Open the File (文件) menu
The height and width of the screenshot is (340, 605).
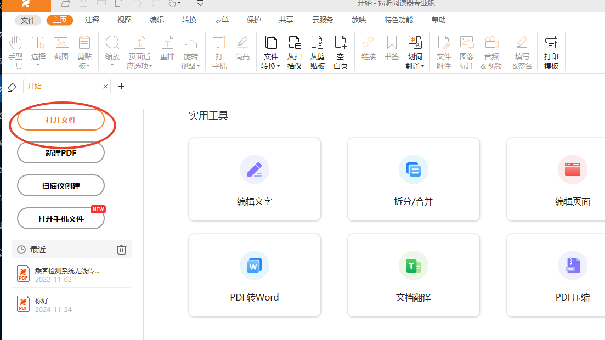[x=28, y=20]
